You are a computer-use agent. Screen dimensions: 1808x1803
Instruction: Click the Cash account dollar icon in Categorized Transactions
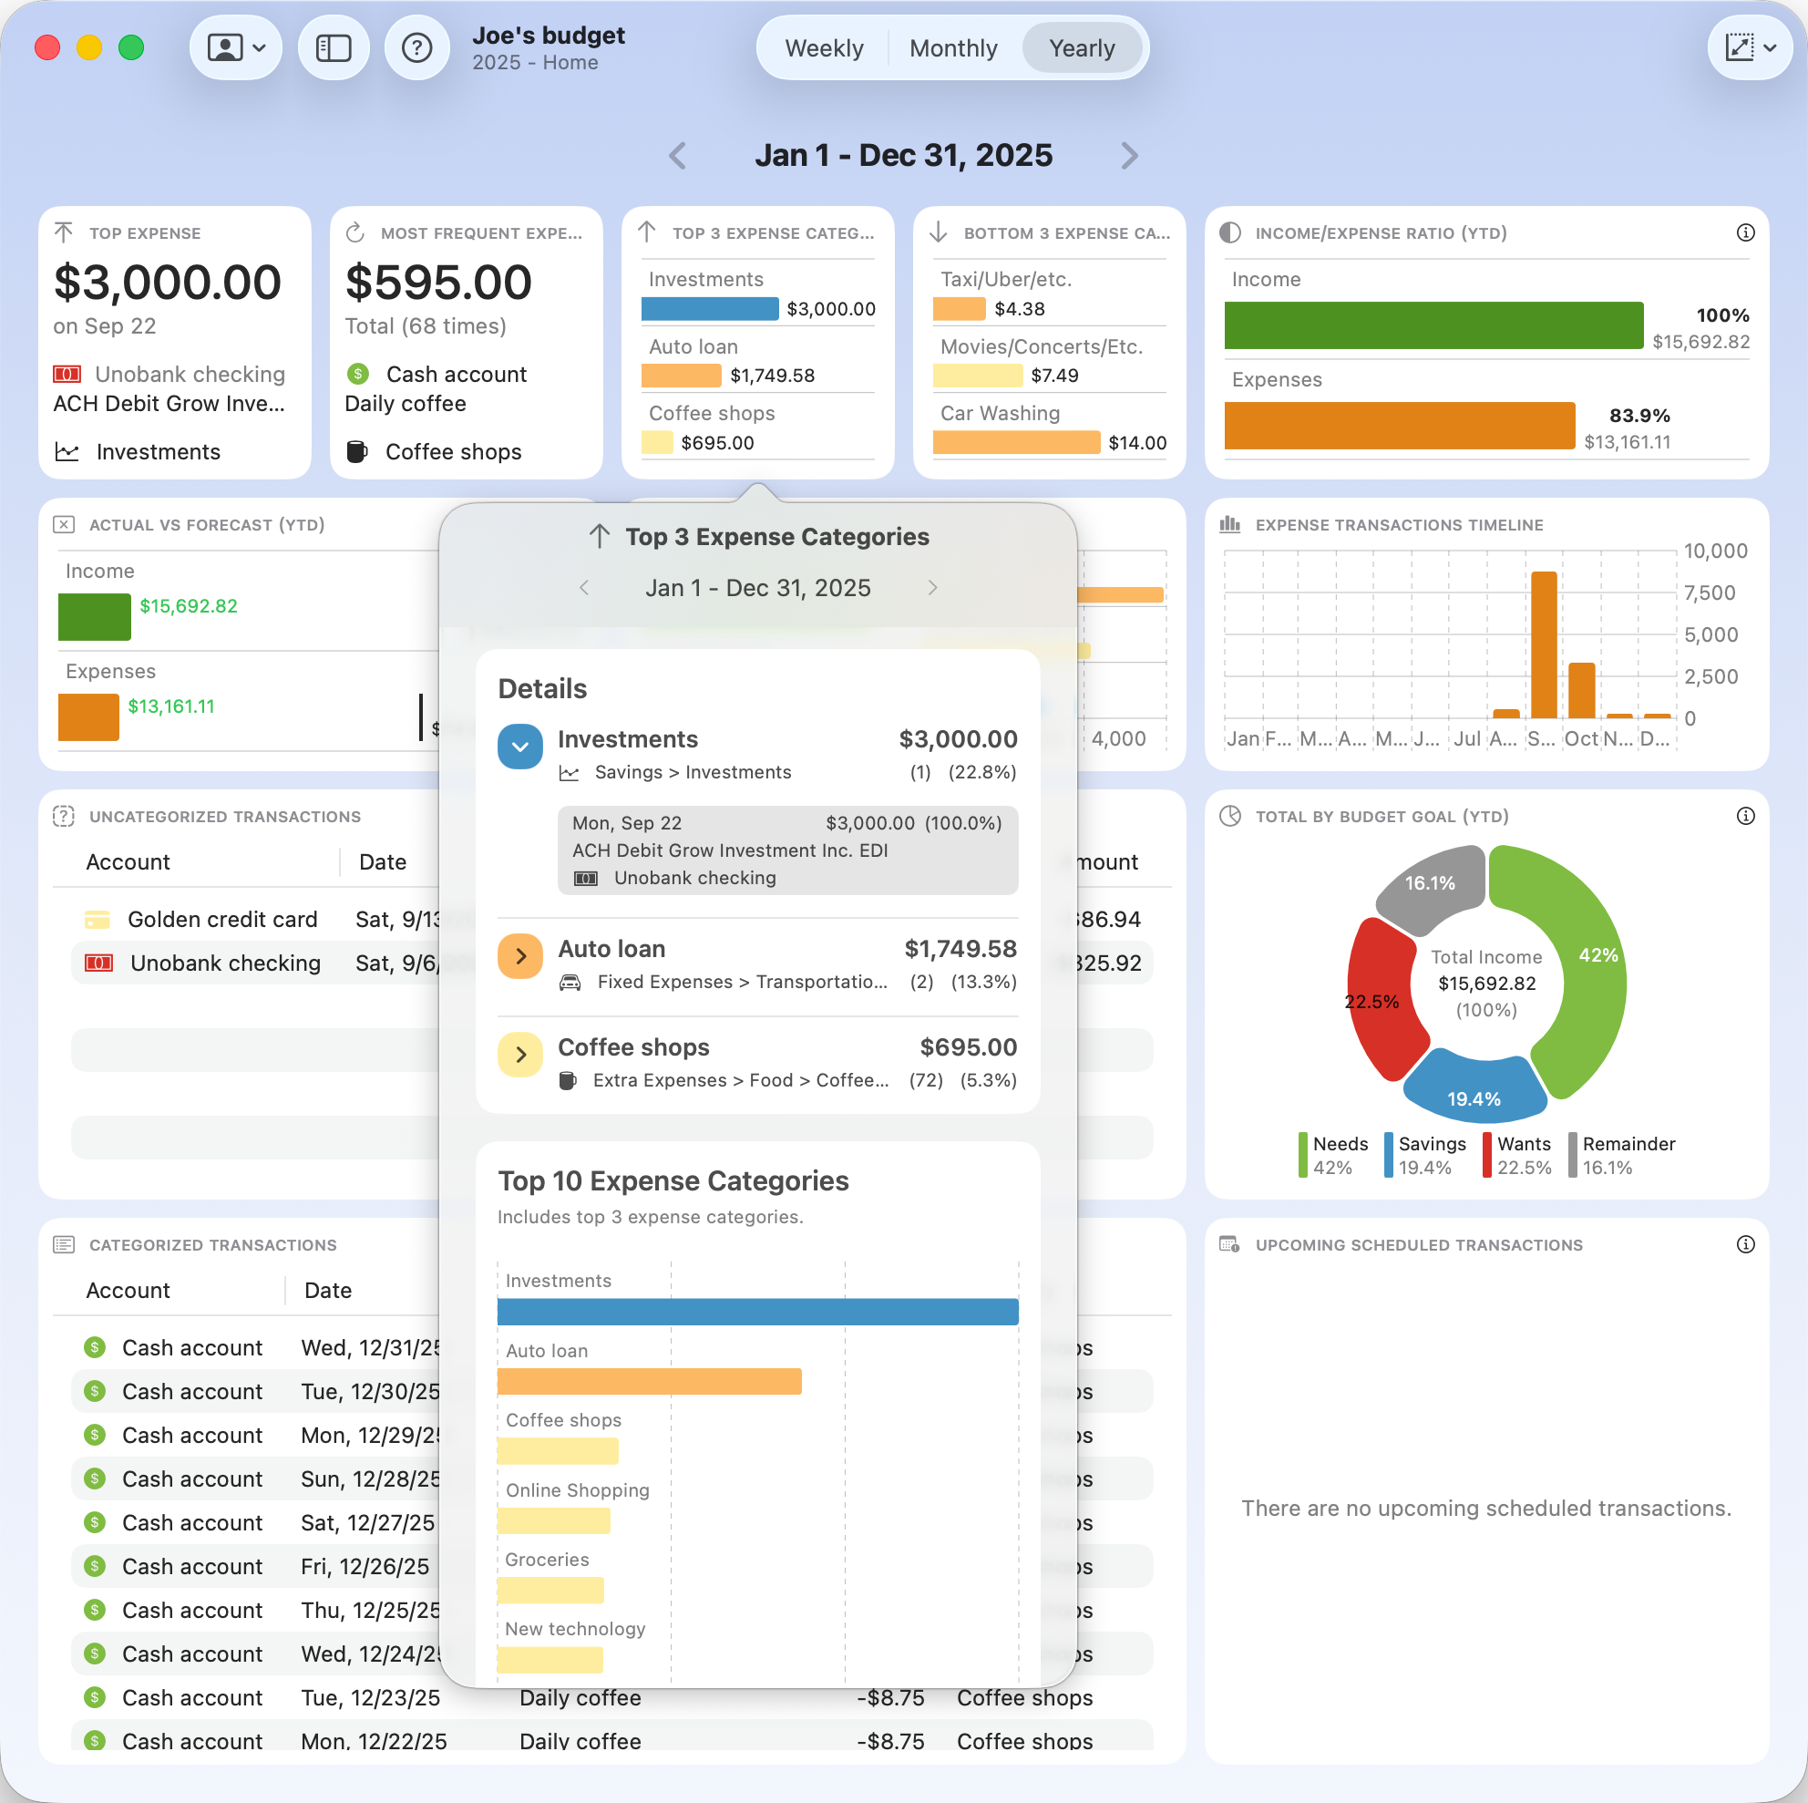(95, 1347)
